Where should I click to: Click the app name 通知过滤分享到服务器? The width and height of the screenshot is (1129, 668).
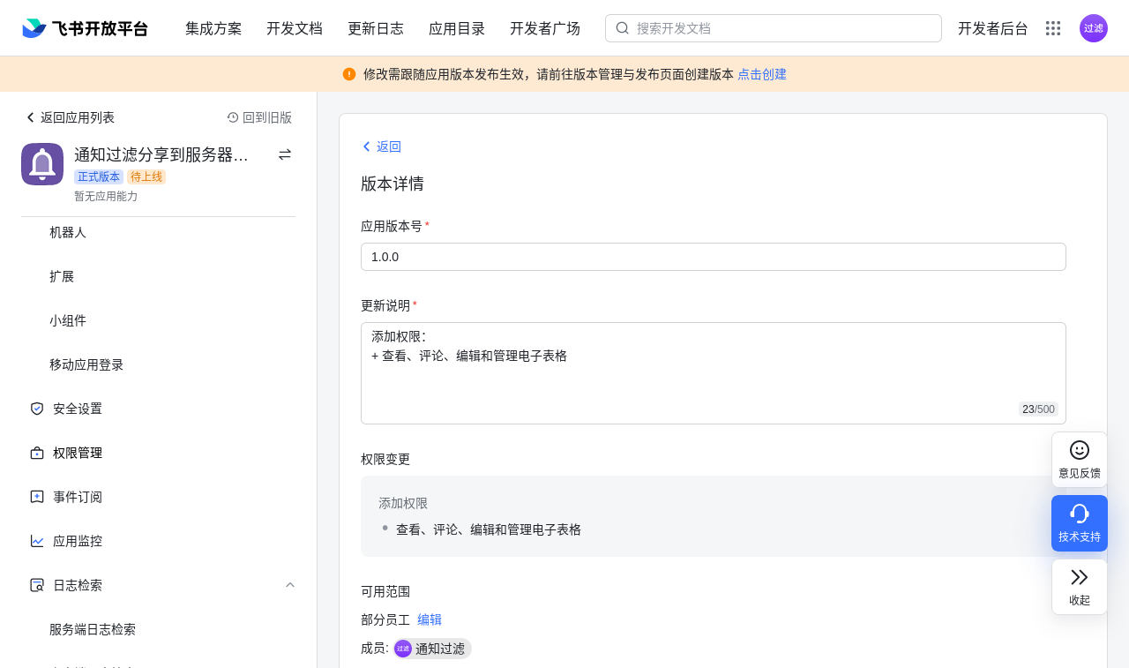[161, 154]
